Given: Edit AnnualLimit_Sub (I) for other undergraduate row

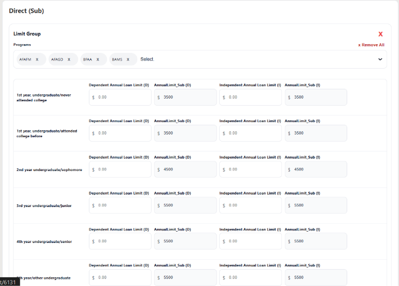Looking at the screenshot, I should (x=316, y=277).
